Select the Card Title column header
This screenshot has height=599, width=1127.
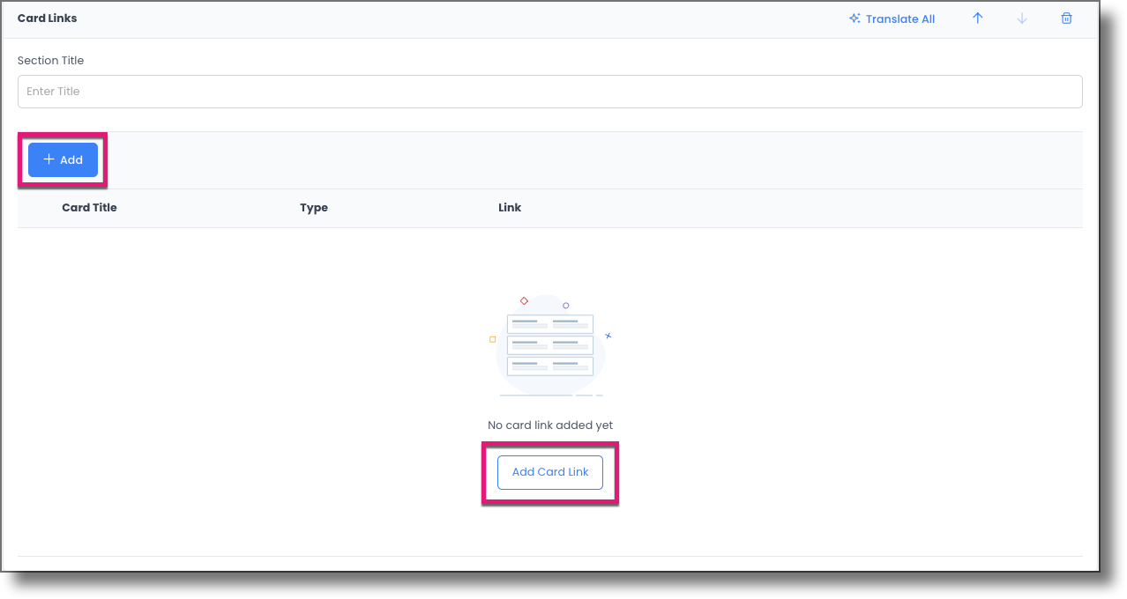[89, 207]
